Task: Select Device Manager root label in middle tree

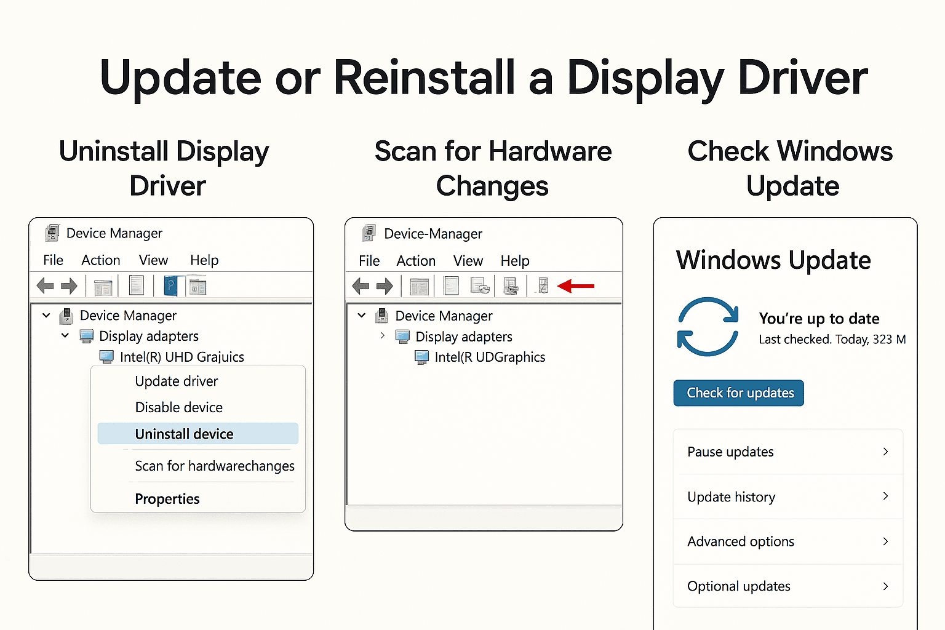Action: pyautogui.click(x=444, y=316)
